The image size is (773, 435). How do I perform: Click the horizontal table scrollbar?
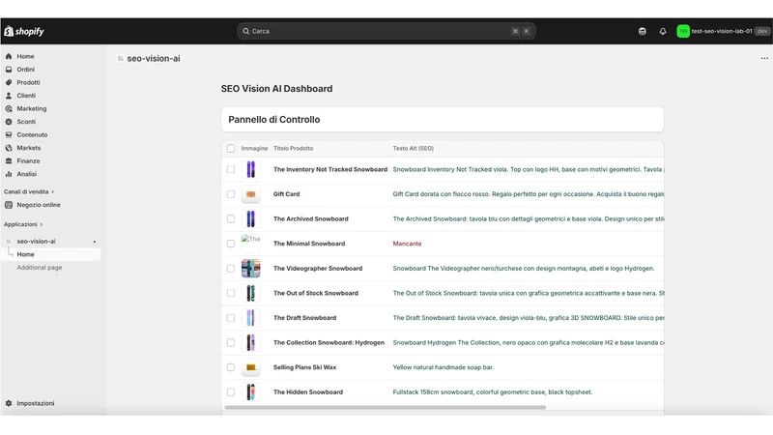point(385,407)
